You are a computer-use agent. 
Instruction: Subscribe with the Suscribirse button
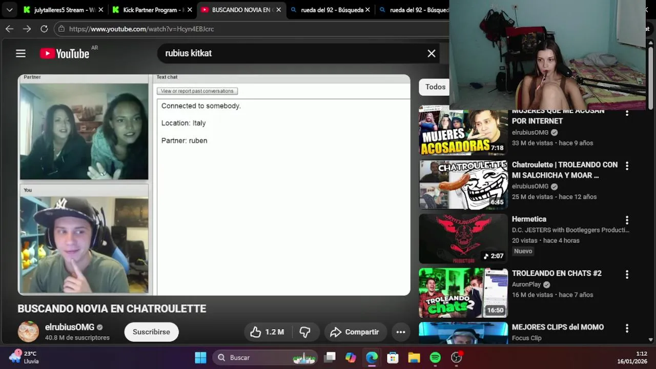151,332
